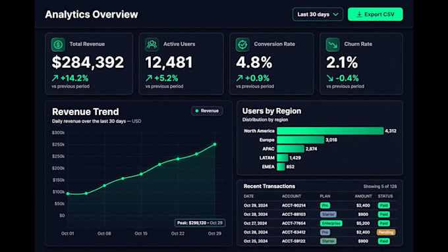Sort by the DATE column header
This screenshot has height=252, width=448.
click(248, 196)
